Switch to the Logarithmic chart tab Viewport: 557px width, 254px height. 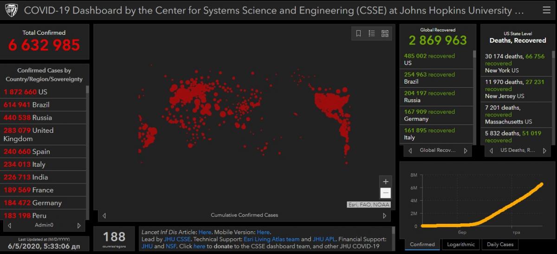point(460,244)
